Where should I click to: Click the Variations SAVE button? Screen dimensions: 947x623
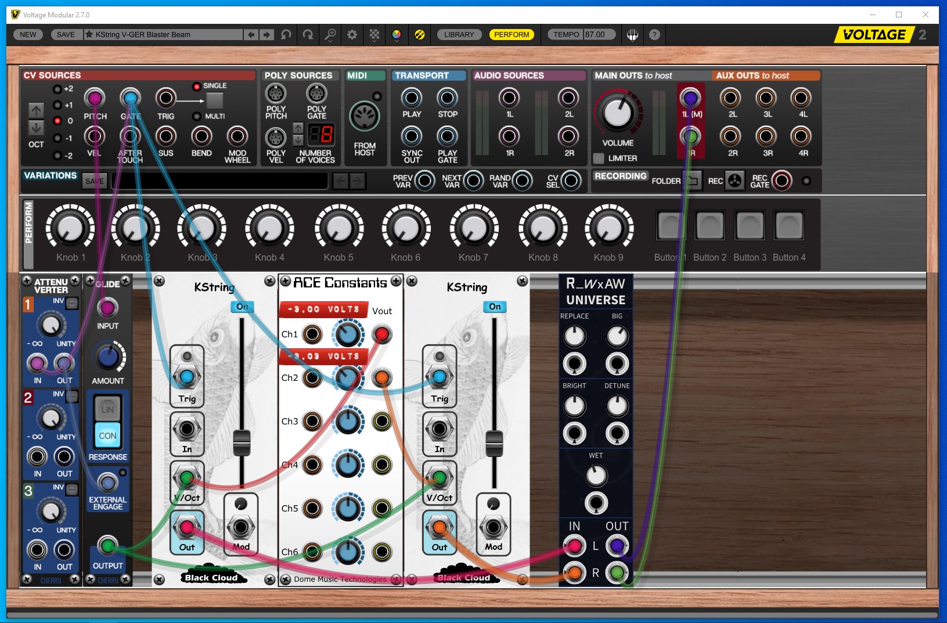pyautogui.click(x=95, y=181)
